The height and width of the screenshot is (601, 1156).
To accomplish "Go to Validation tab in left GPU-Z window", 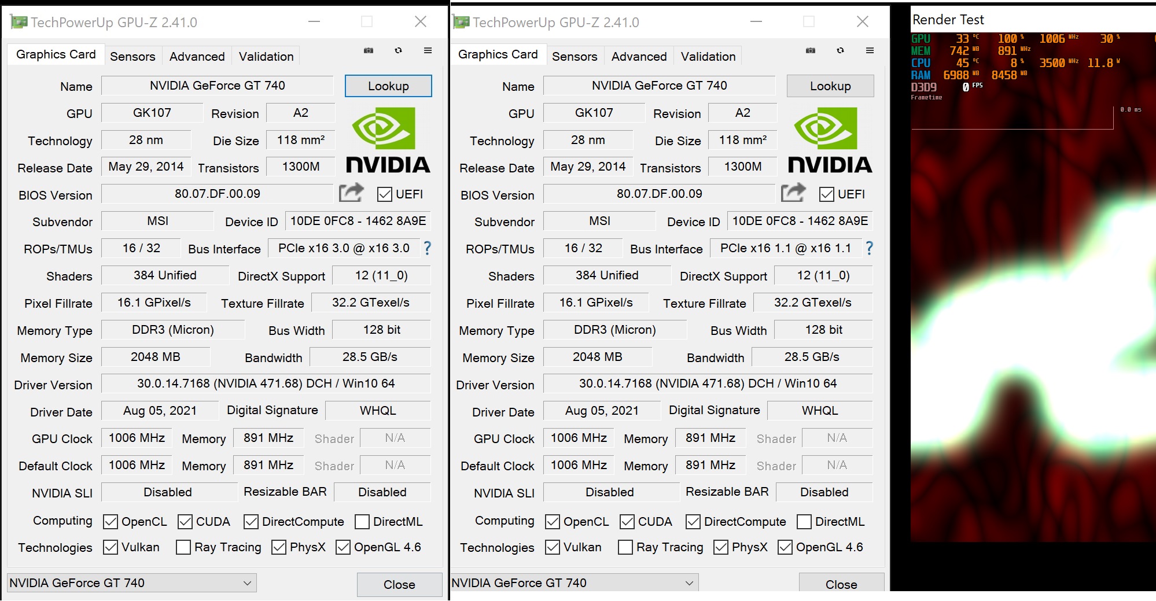I will (x=266, y=56).
